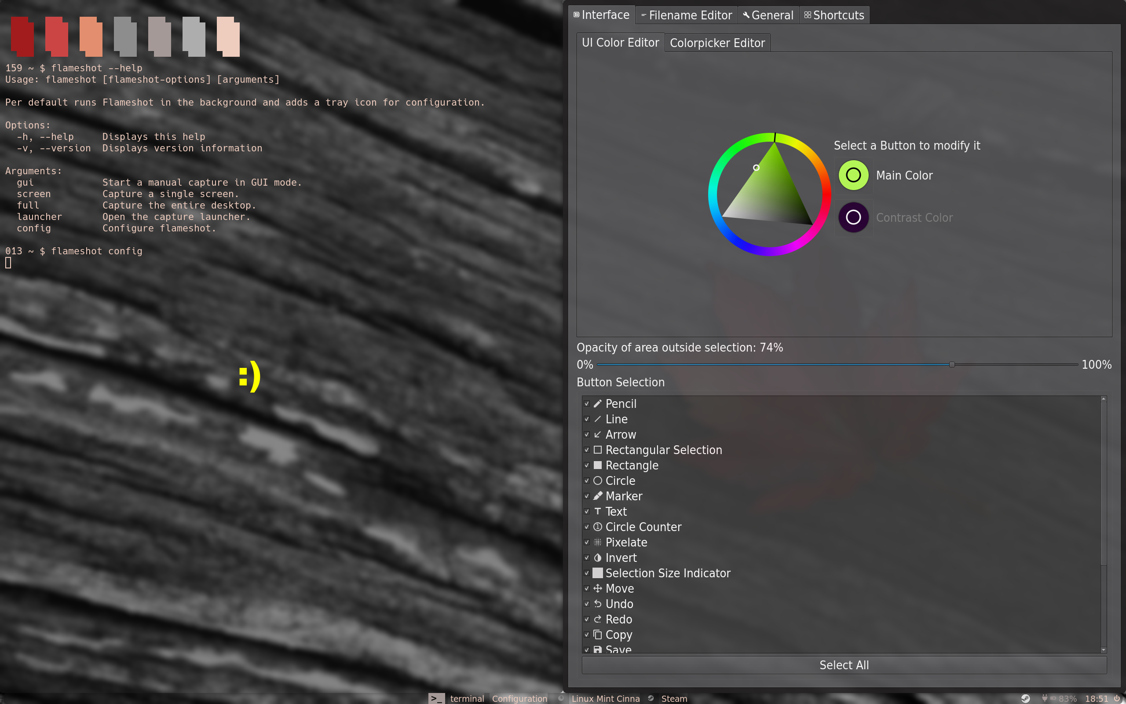Click the Marker tool icon in list
1126x704 pixels.
598,496
